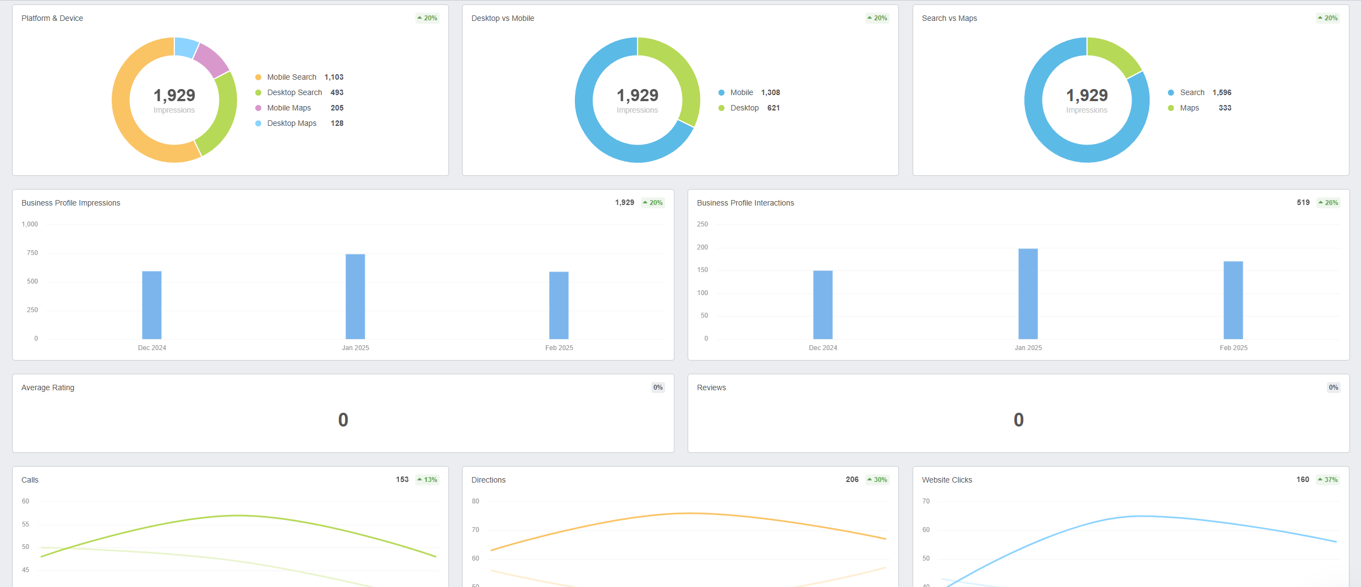Click the Website Clicks card title

pos(947,480)
